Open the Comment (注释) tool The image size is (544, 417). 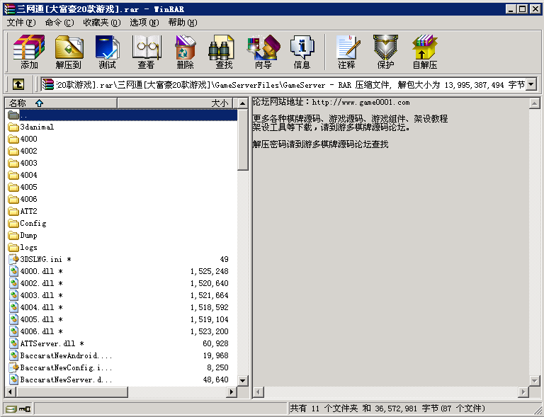tap(346, 52)
